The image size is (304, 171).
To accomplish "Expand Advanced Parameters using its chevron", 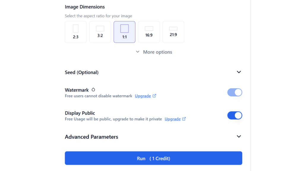I will pos(239,137).
